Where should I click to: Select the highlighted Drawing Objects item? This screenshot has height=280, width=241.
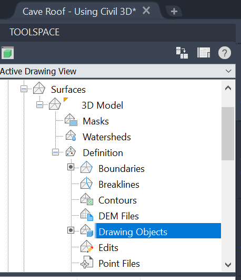click(157, 231)
